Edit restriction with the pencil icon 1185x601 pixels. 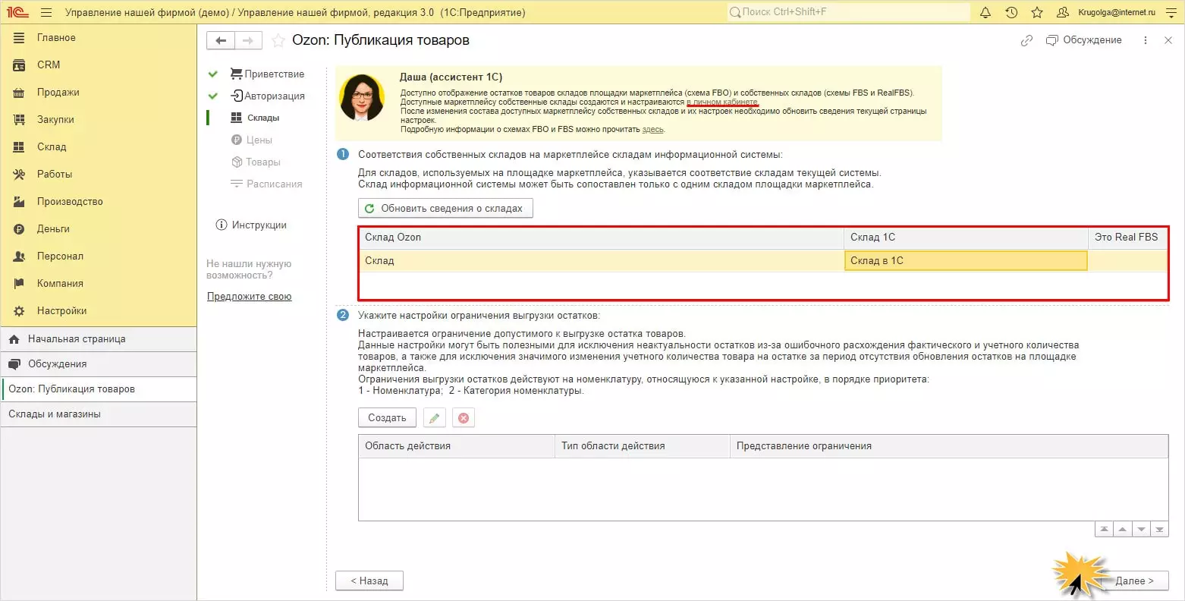[434, 418]
